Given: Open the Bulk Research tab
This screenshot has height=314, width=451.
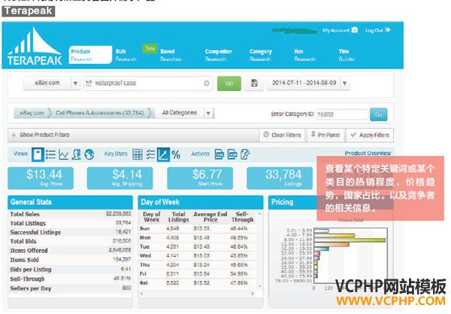Looking at the screenshot, I should point(126,55).
